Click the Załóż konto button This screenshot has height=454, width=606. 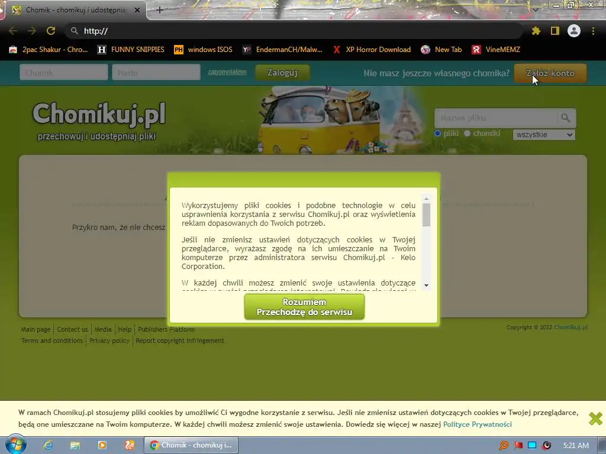tap(550, 73)
